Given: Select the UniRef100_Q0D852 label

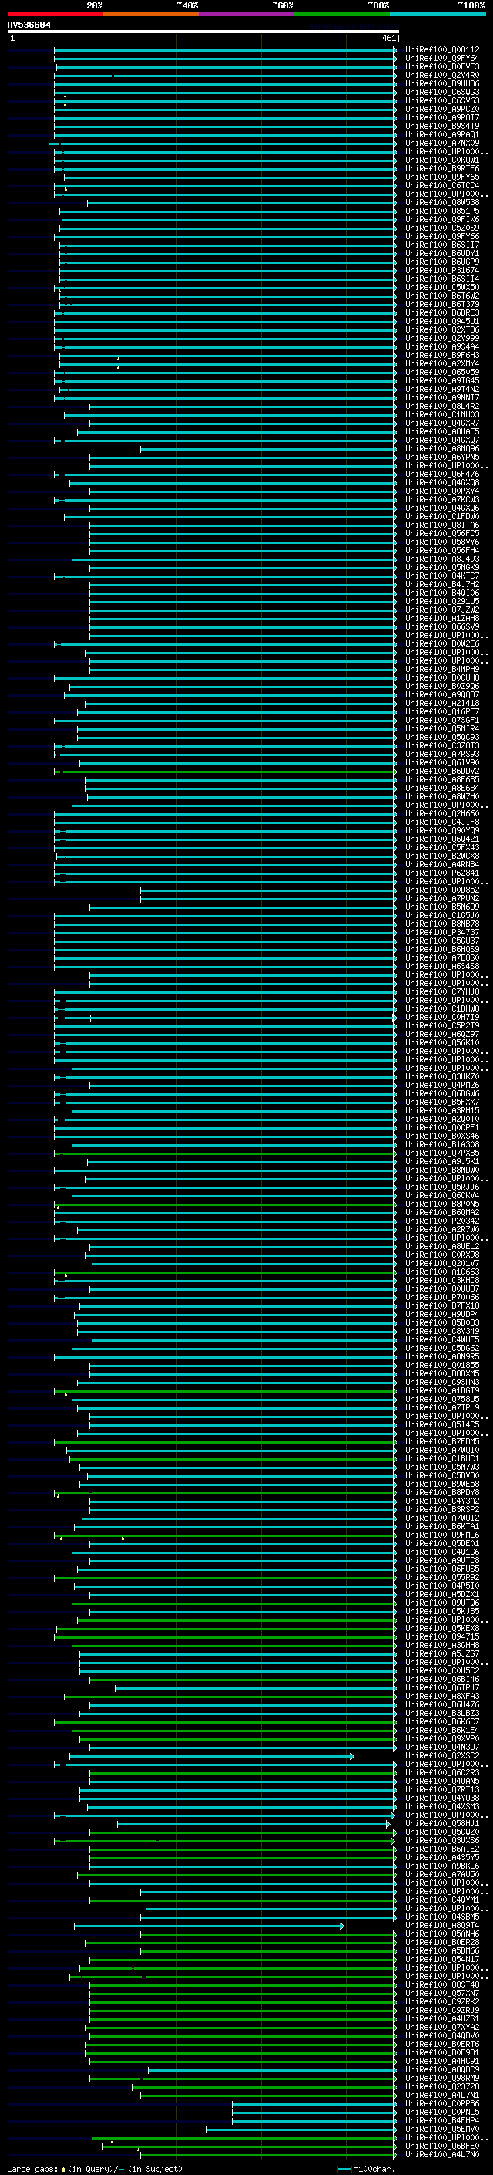Looking at the screenshot, I should pyautogui.click(x=442, y=889).
